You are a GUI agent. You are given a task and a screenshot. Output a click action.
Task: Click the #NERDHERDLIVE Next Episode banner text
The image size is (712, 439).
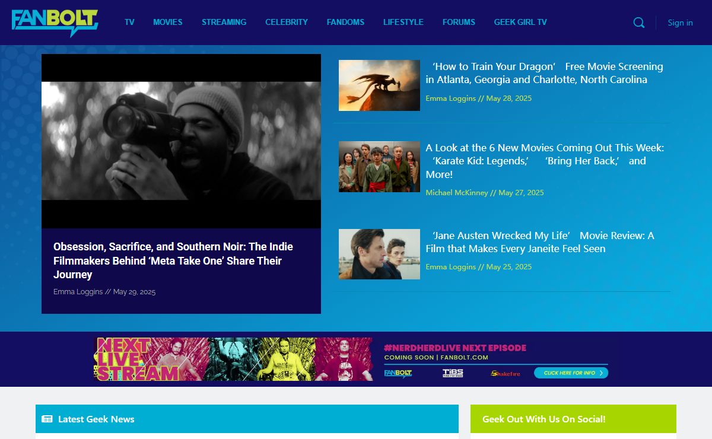tap(455, 348)
